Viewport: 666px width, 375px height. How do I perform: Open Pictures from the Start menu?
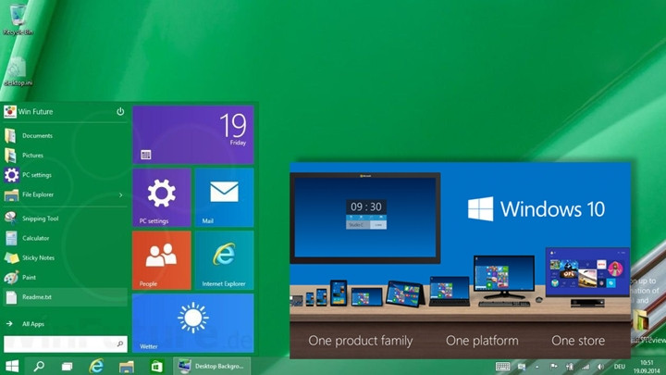tap(65, 156)
